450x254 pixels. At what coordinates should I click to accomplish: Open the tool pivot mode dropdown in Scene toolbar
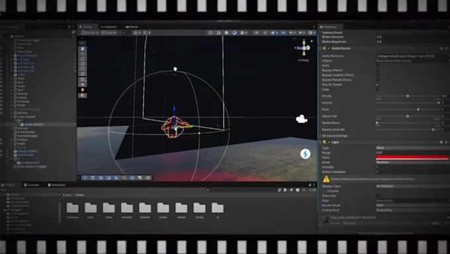point(90,32)
